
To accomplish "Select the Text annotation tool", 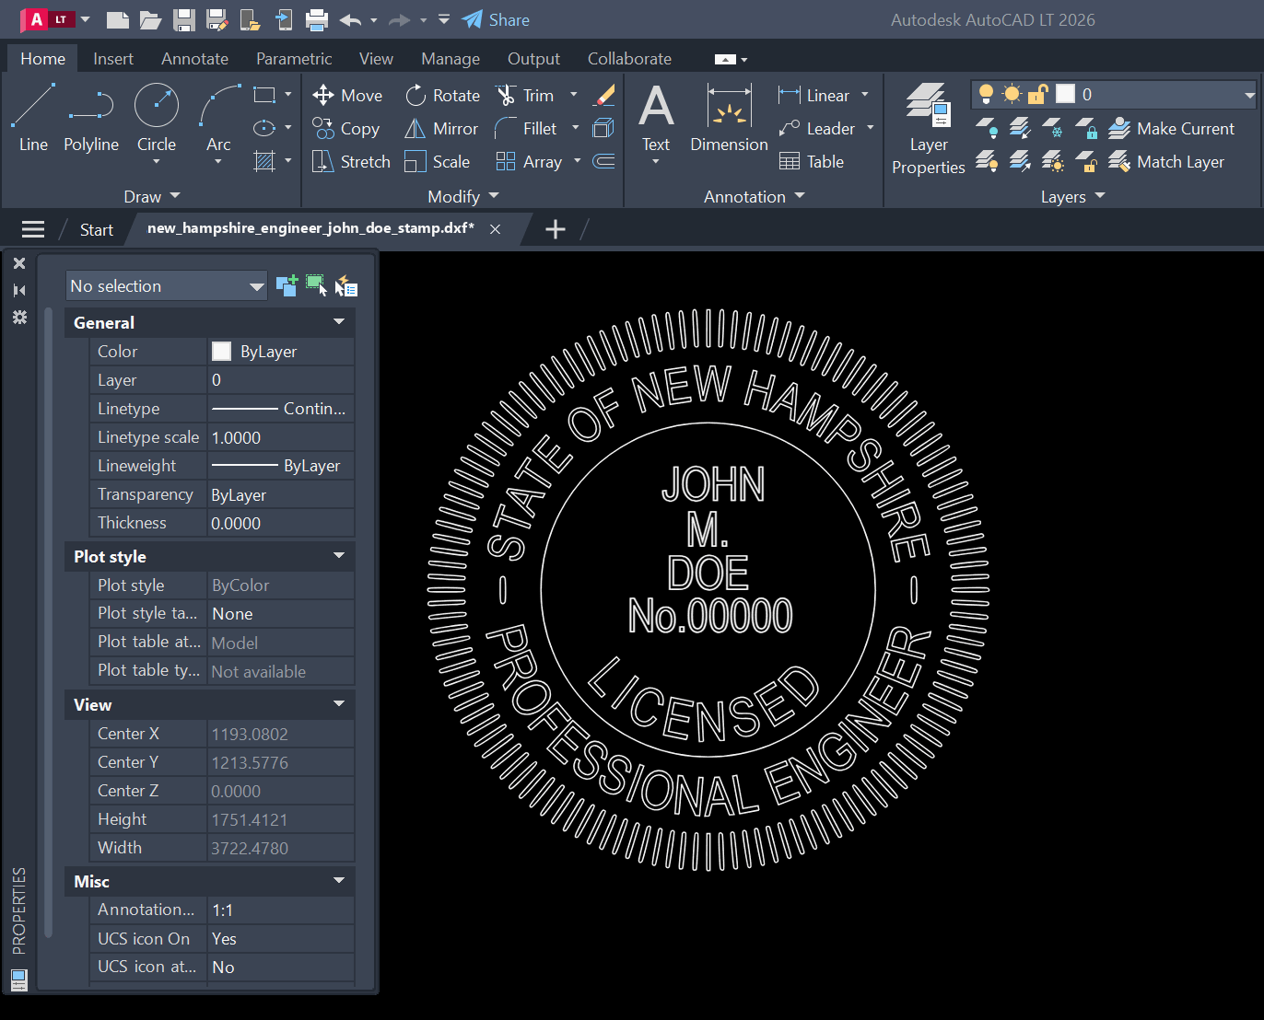I will 656,118.
